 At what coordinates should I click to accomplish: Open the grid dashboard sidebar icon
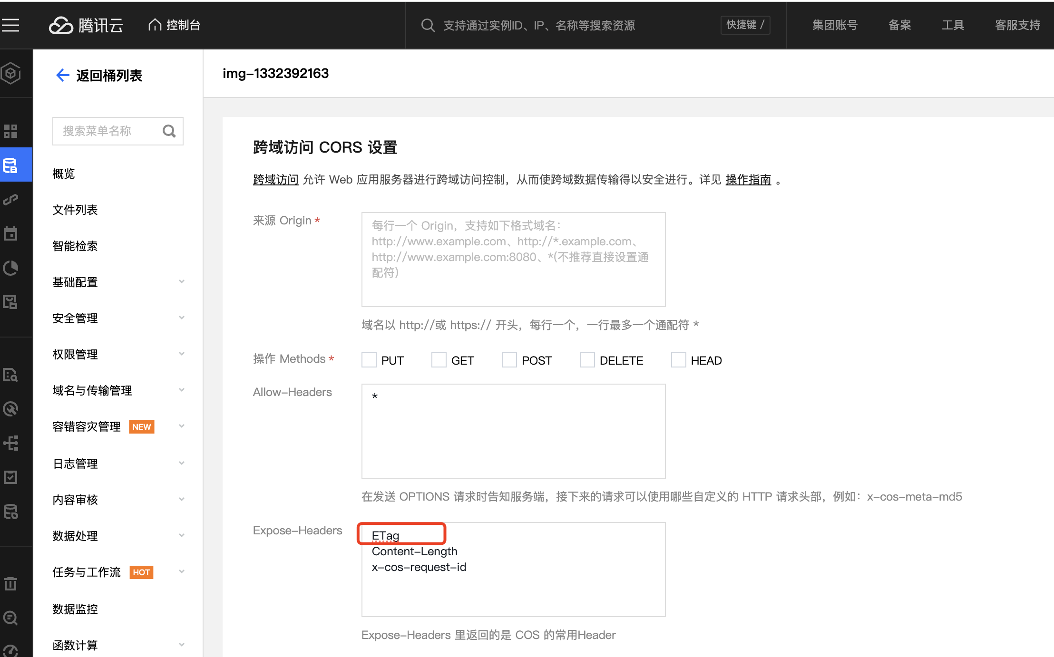[x=10, y=131]
